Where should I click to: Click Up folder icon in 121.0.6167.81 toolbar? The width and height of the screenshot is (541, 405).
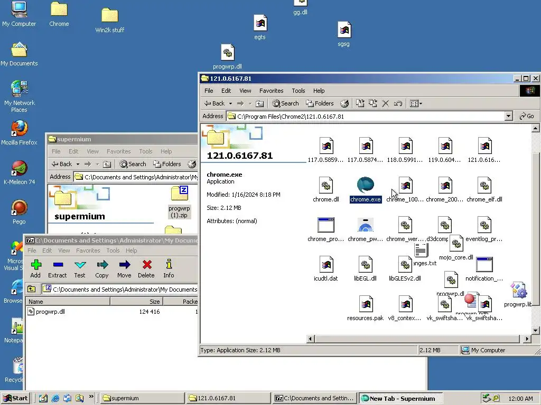click(260, 103)
